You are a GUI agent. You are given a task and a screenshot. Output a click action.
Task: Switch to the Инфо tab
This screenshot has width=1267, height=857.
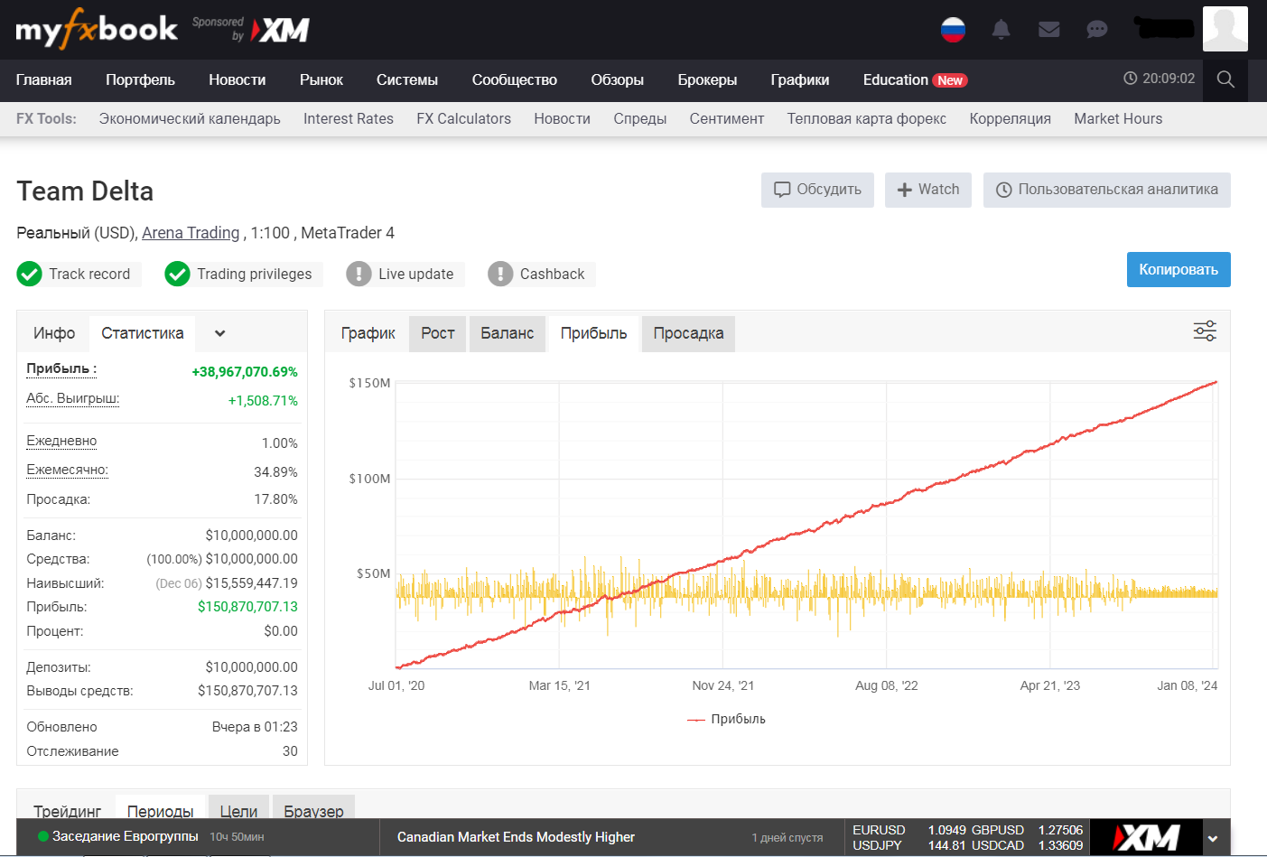pyautogui.click(x=54, y=333)
